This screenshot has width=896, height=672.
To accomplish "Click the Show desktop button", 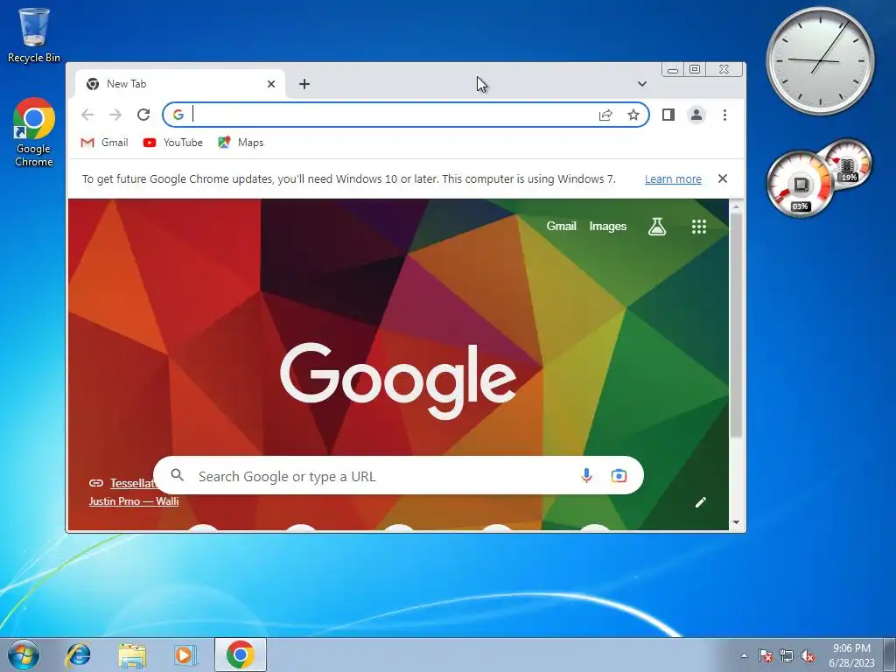I will [890, 654].
